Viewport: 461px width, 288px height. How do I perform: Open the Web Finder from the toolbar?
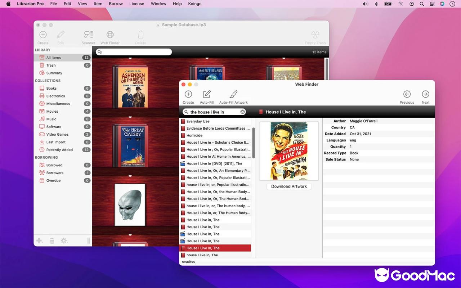click(110, 34)
